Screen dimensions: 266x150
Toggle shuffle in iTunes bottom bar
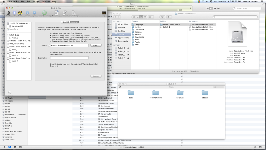click(10, 147)
